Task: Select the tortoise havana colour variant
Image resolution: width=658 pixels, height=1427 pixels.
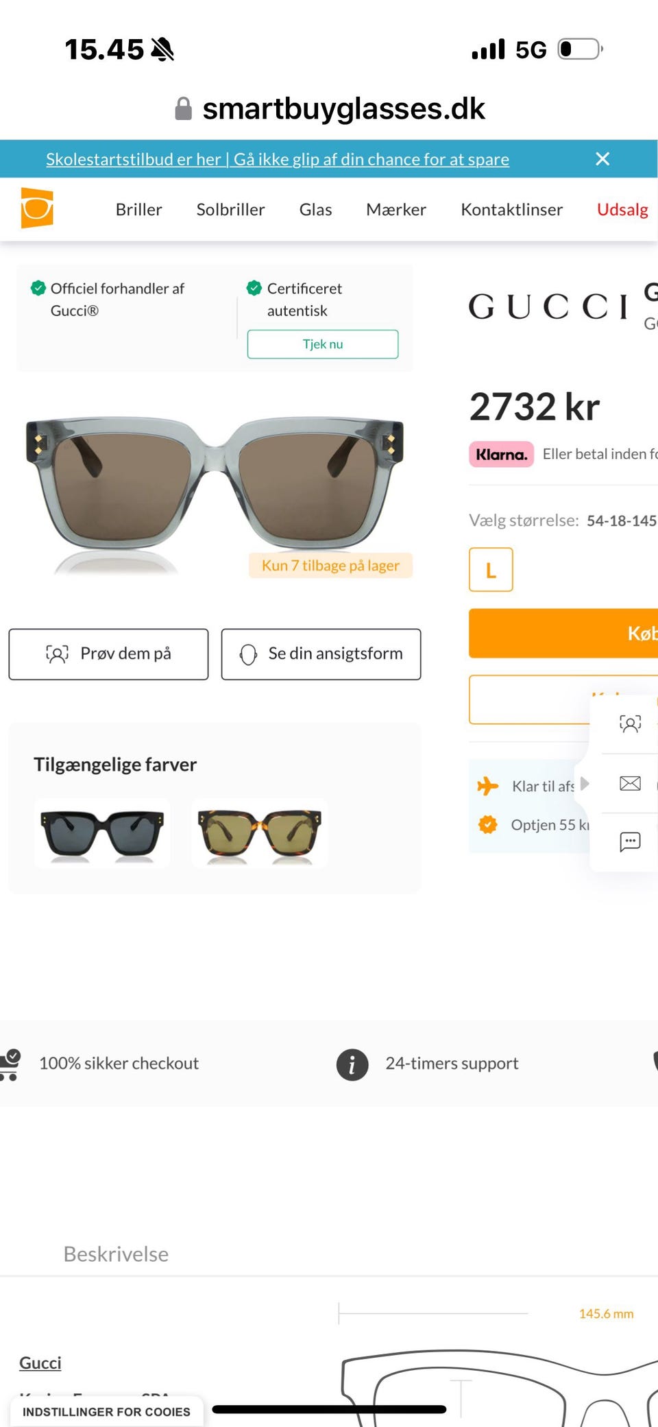Action: click(x=259, y=832)
